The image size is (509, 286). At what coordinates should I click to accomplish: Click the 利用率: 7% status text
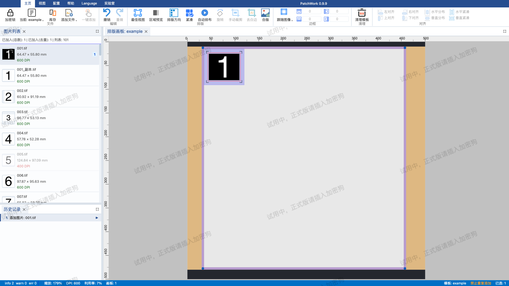(93, 283)
